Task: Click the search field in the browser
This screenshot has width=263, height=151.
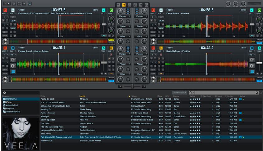Action: pos(224,93)
